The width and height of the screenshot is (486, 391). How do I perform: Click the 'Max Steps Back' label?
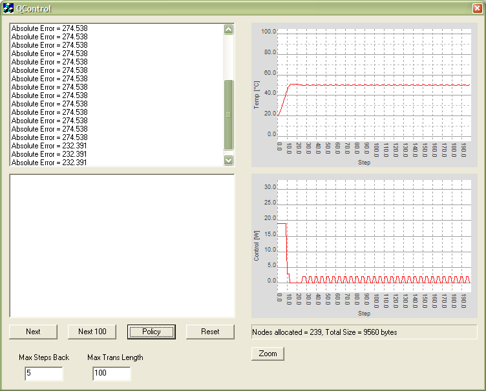pos(44,357)
